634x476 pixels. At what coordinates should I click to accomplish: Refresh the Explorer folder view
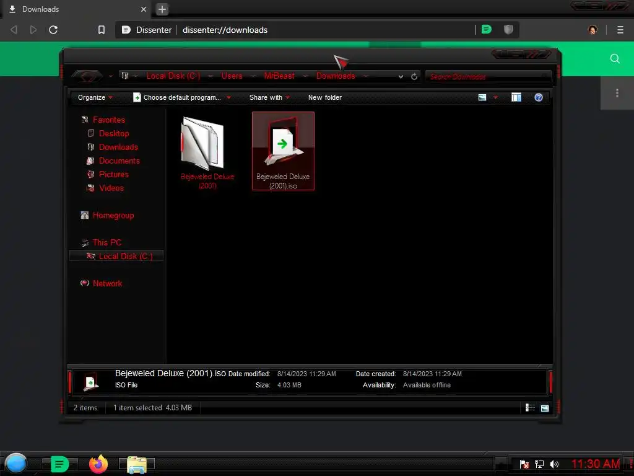click(414, 76)
